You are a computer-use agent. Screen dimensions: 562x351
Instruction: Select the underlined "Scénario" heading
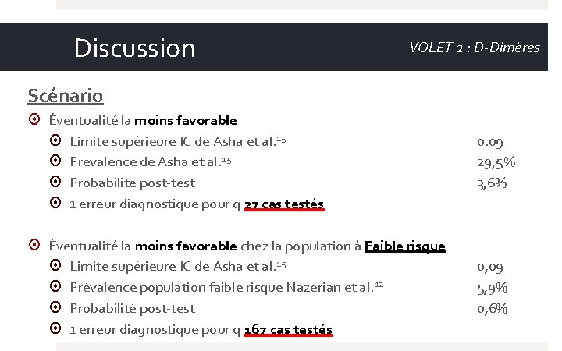click(x=65, y=96)
